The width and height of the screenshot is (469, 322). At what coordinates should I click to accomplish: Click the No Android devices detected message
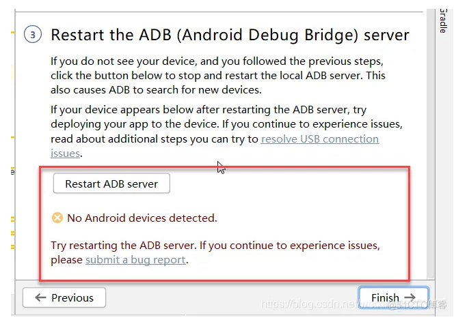click(142, 218)
